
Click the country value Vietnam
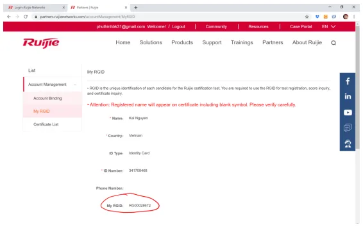pos(135,135)
